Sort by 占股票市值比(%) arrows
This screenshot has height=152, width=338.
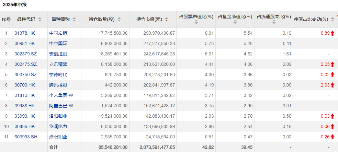[x=196, y=22]
